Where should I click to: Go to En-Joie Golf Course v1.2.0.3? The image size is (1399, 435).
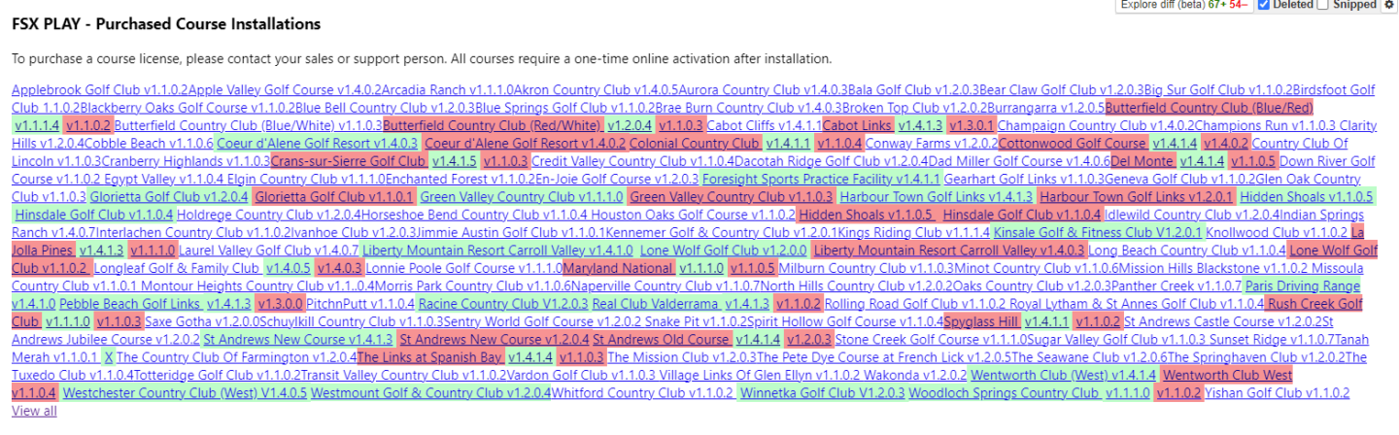pyautogui.click(x=617, y=180)
